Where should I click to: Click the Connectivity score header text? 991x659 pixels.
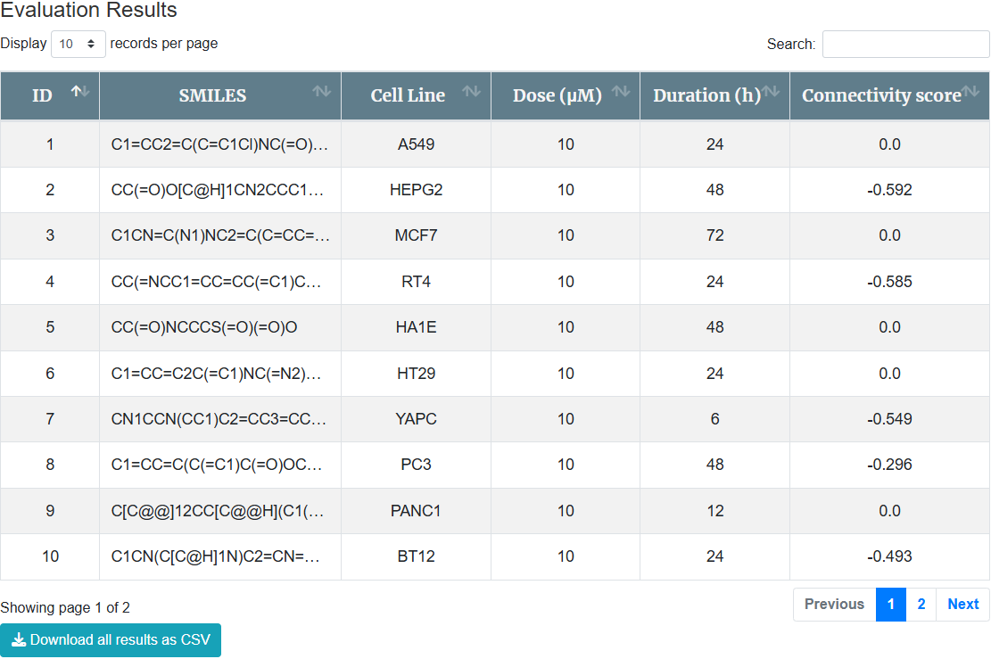[881, 96]
